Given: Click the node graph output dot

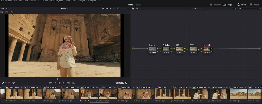Looking at the screenshot, I should click(260, 49).
